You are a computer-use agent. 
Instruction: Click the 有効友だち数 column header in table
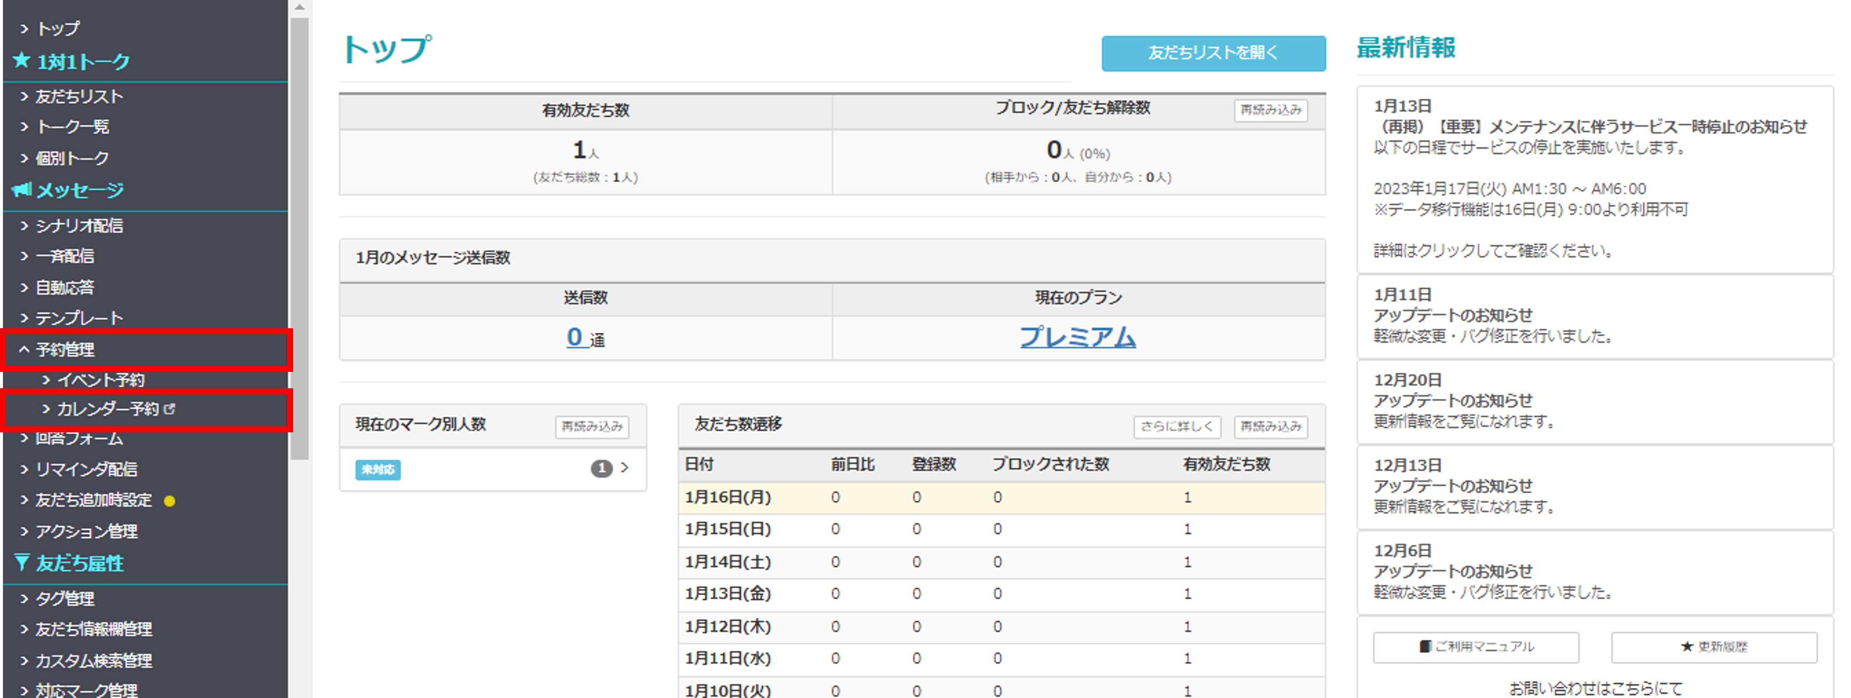[1226, 465]
